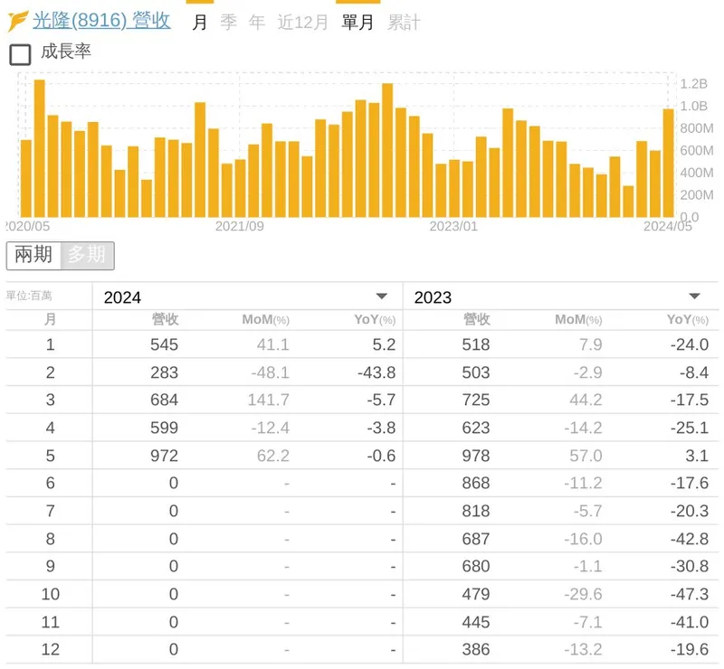Select 2023 MoM value -29.6
Viewport: 724px width, 669px height.
click(x=583, y=594)
